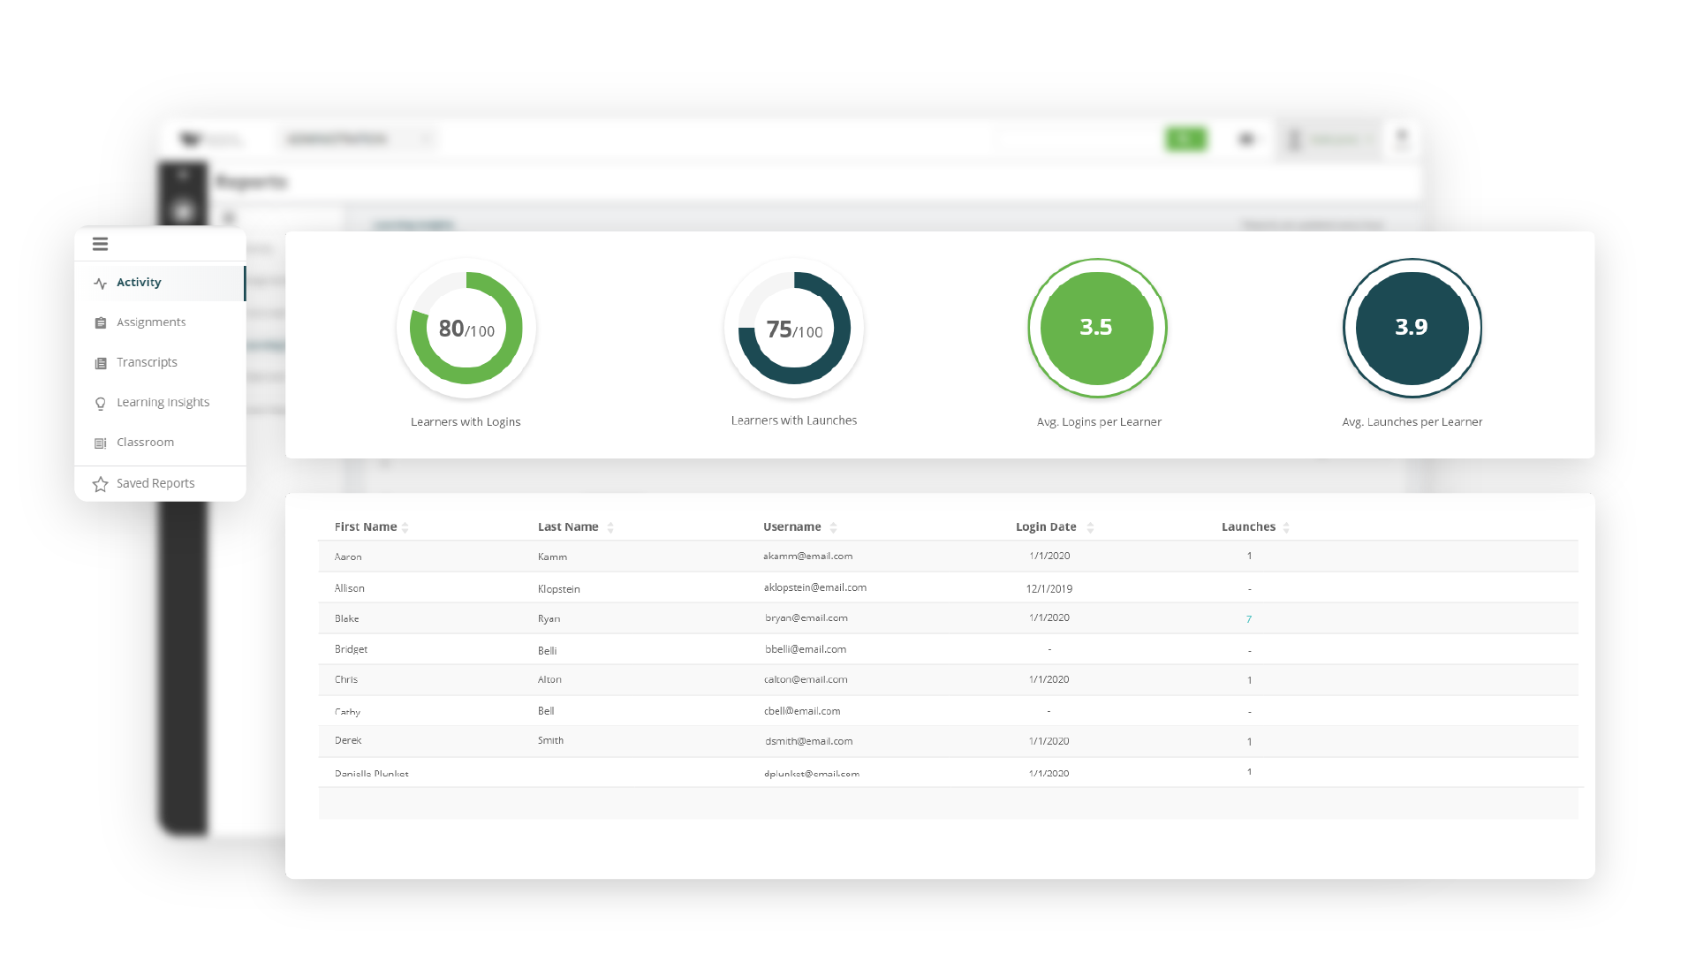This screenshot has width=1696, height=954.
Task: Click the Launches column header
Action: pos(1248,526)
